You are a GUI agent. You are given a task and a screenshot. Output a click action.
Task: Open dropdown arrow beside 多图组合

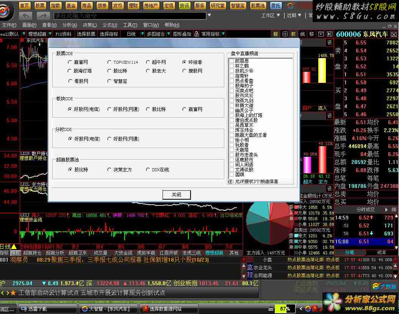[169, 34]
